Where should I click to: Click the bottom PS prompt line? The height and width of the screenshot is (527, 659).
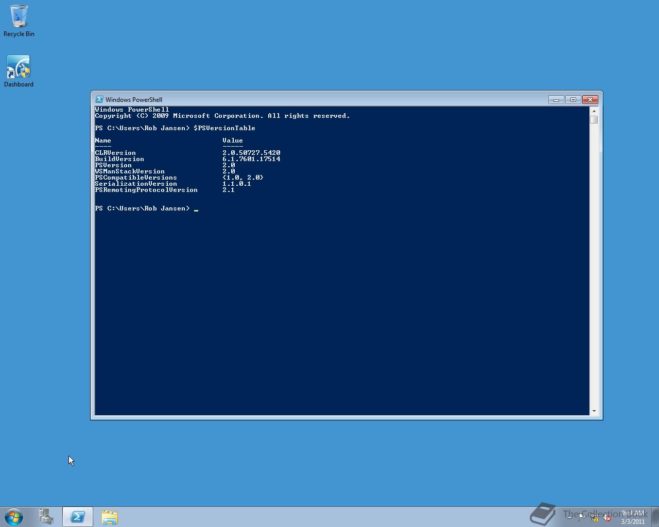(146, 208)
